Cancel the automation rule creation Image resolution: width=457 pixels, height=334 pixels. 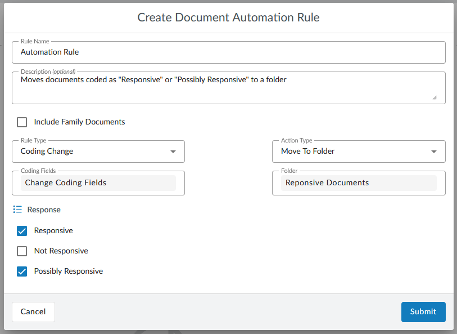tap(33, 311)
